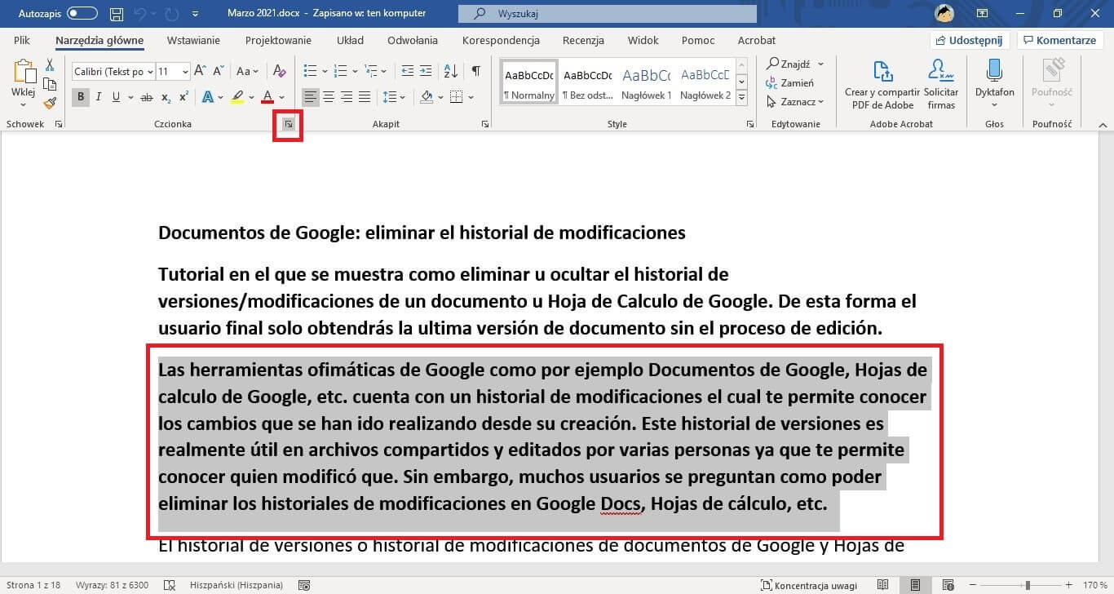Click Zamień (Replace) button
The height and width of the screenshot is (594, 1114).
790,82
